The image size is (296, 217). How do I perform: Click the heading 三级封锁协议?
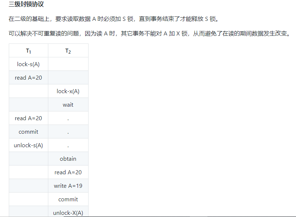point(26,4)
